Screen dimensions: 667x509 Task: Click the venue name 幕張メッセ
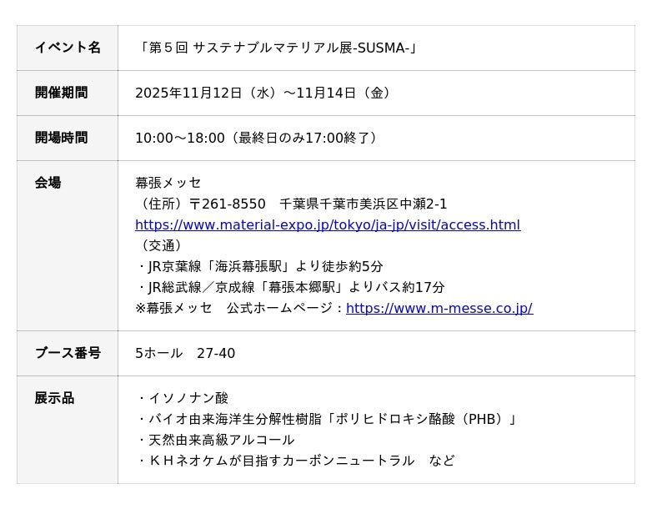tap(168, 183)
